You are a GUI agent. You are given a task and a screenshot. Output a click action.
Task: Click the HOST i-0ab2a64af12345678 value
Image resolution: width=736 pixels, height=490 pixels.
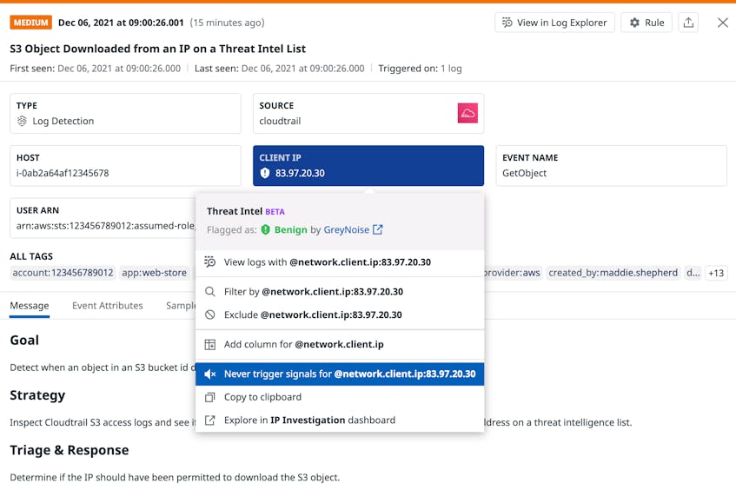click(63, 173)
